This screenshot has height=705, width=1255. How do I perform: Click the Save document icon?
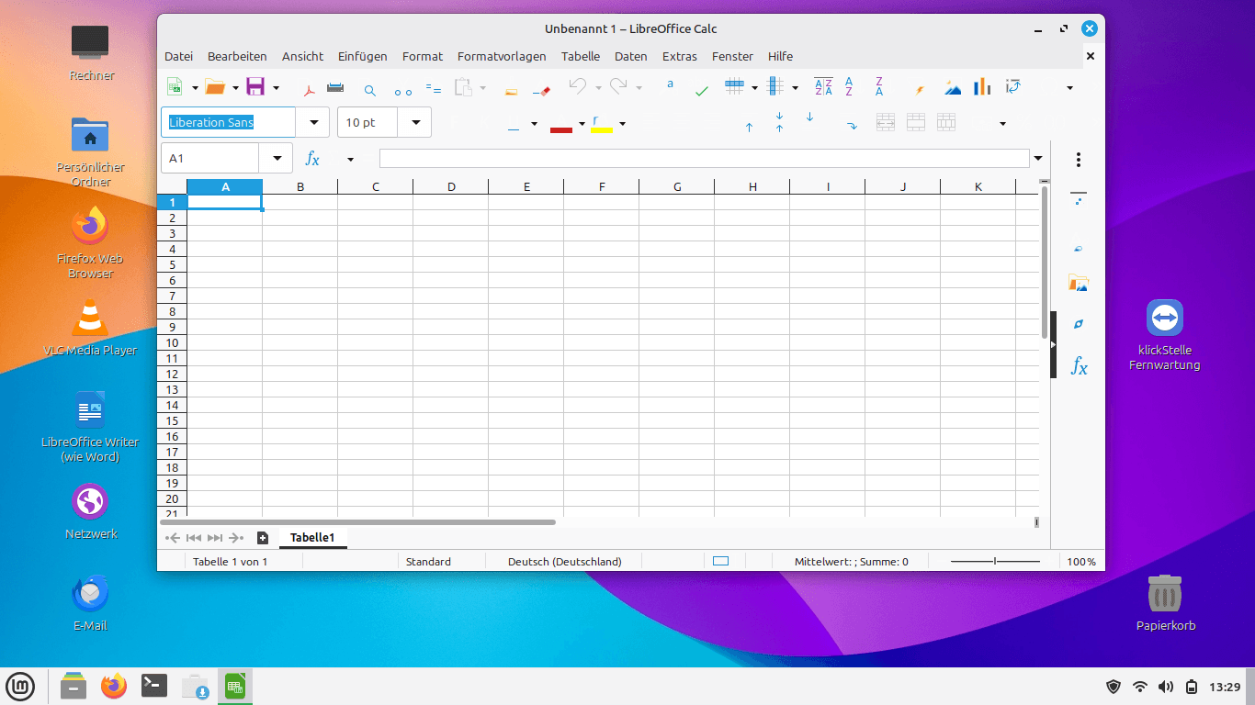tap(255, 87)
